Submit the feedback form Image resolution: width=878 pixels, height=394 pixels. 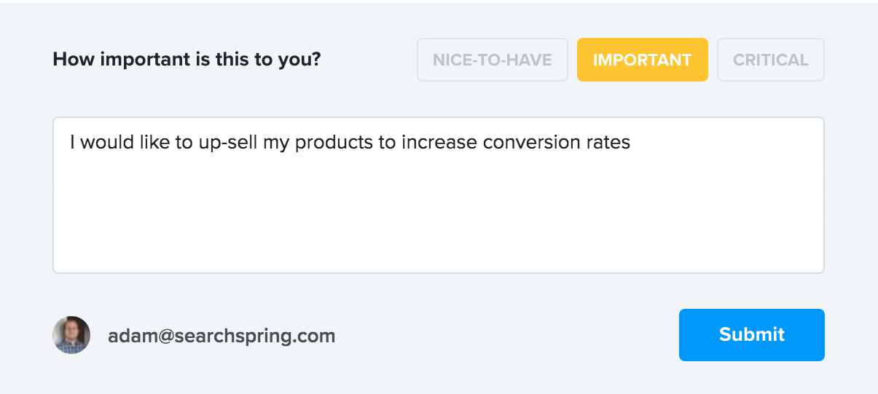click(x=751, y=335)
